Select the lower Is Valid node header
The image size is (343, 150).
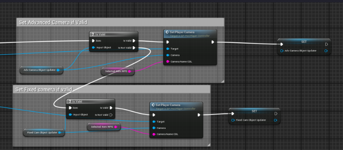pyautogui.click(x=91, y=101)
